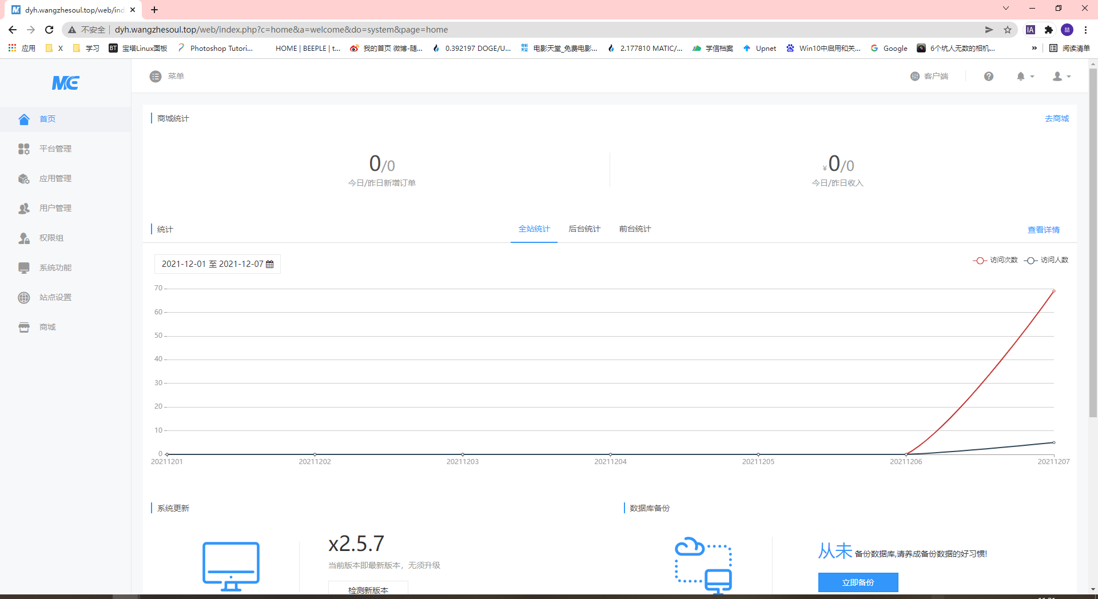
Task: Open the help question mark icon
Action: (x=989, y=76)
